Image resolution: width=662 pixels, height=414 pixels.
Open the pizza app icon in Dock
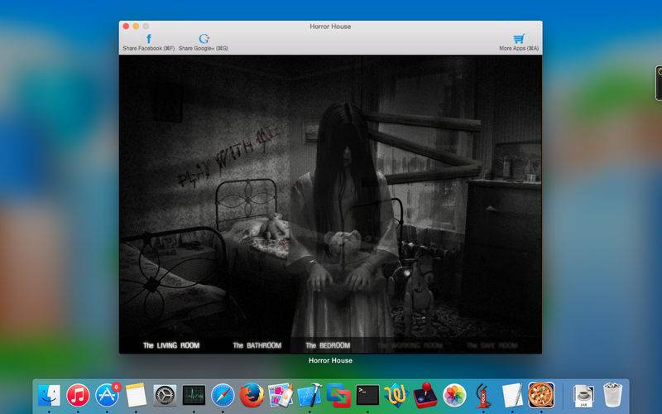point(541,396)
